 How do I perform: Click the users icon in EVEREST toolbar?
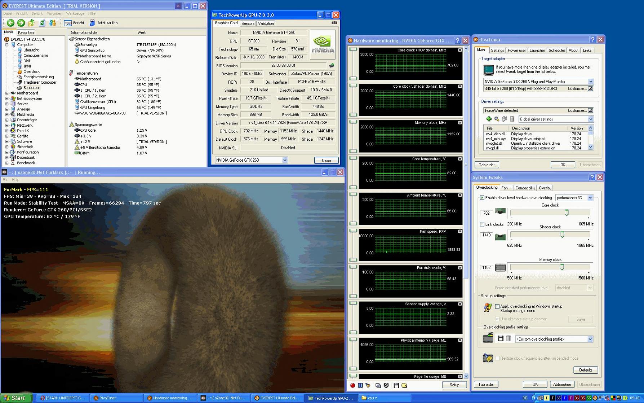53,23
